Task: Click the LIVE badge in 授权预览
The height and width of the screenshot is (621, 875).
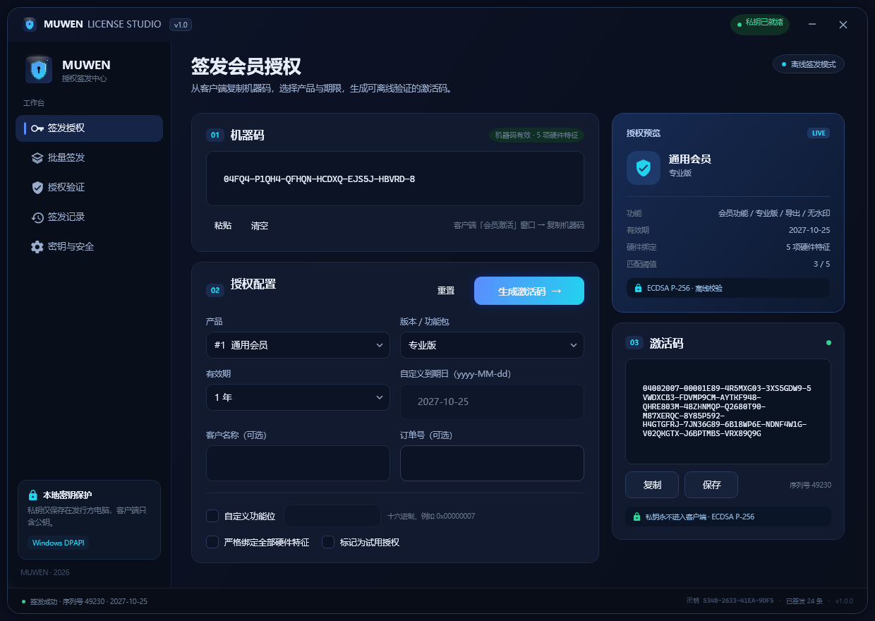Action: click(819, 133)
